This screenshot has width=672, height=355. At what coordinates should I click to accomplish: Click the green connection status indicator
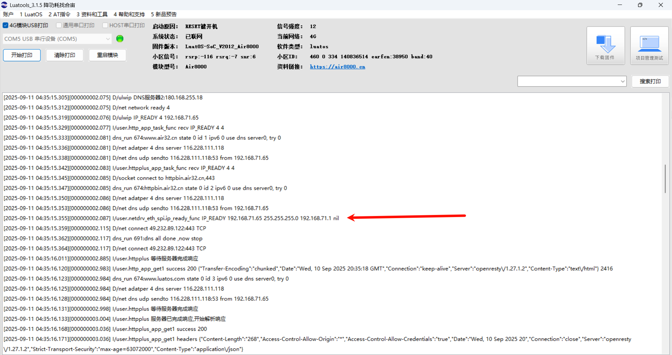(120, 39)
